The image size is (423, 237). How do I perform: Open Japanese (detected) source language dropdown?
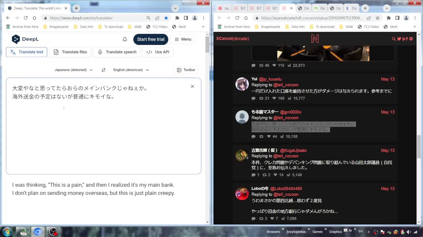pos(74,70)
